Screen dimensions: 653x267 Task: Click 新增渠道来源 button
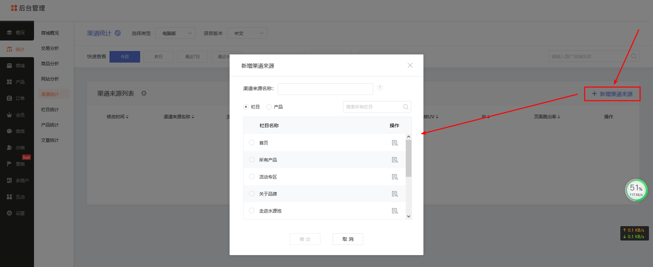coord(612,94)
